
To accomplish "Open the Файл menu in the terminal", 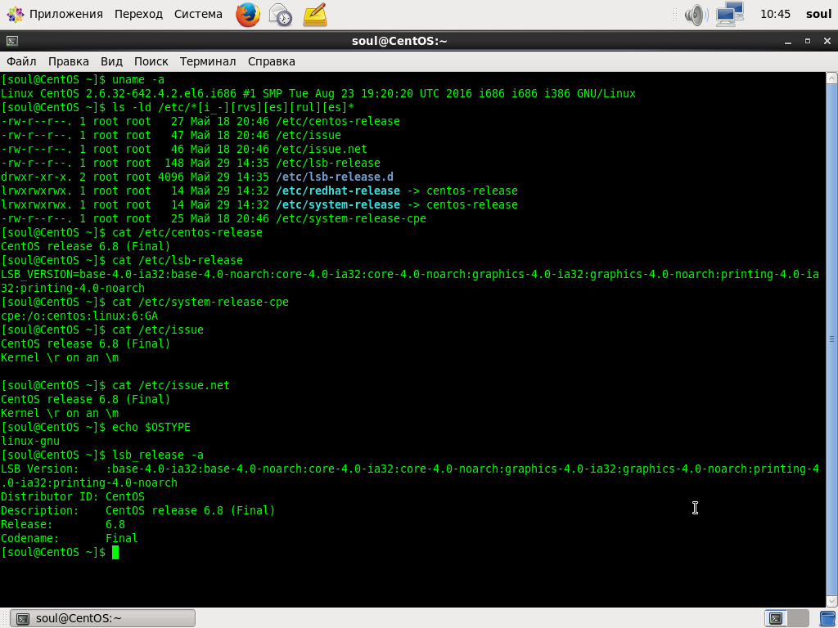I will click(x=21, y=61).
